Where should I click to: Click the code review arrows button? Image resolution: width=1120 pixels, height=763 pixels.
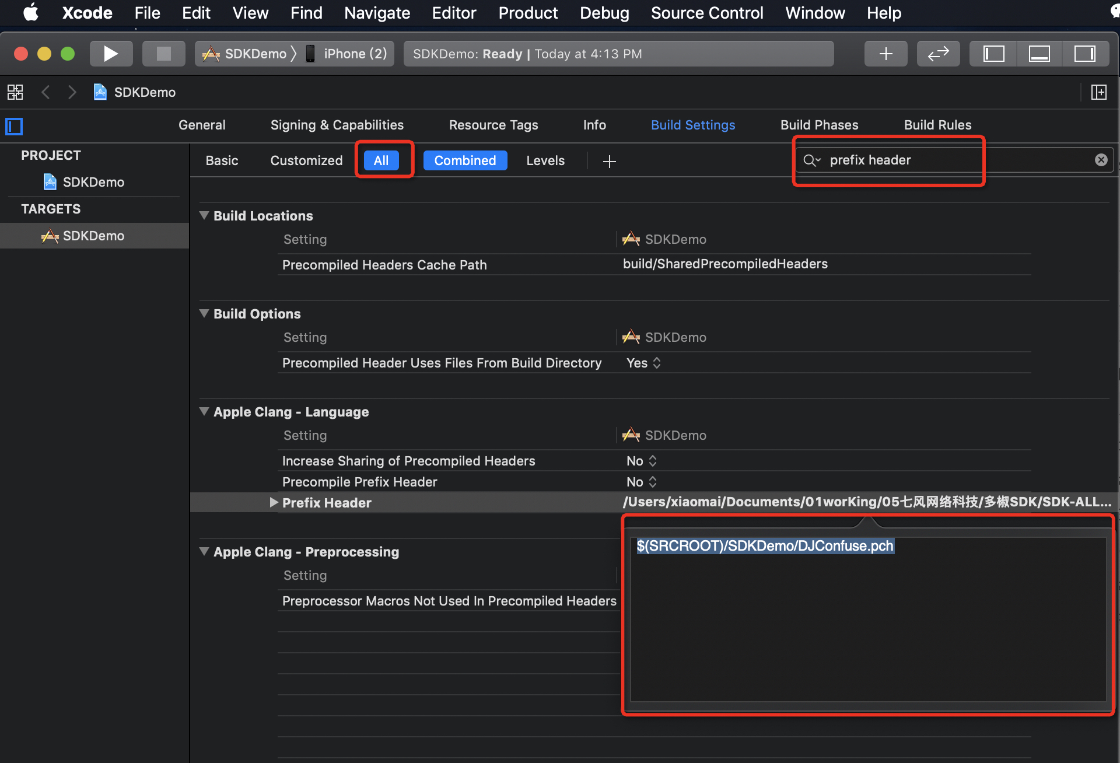[x=938, y=54]
